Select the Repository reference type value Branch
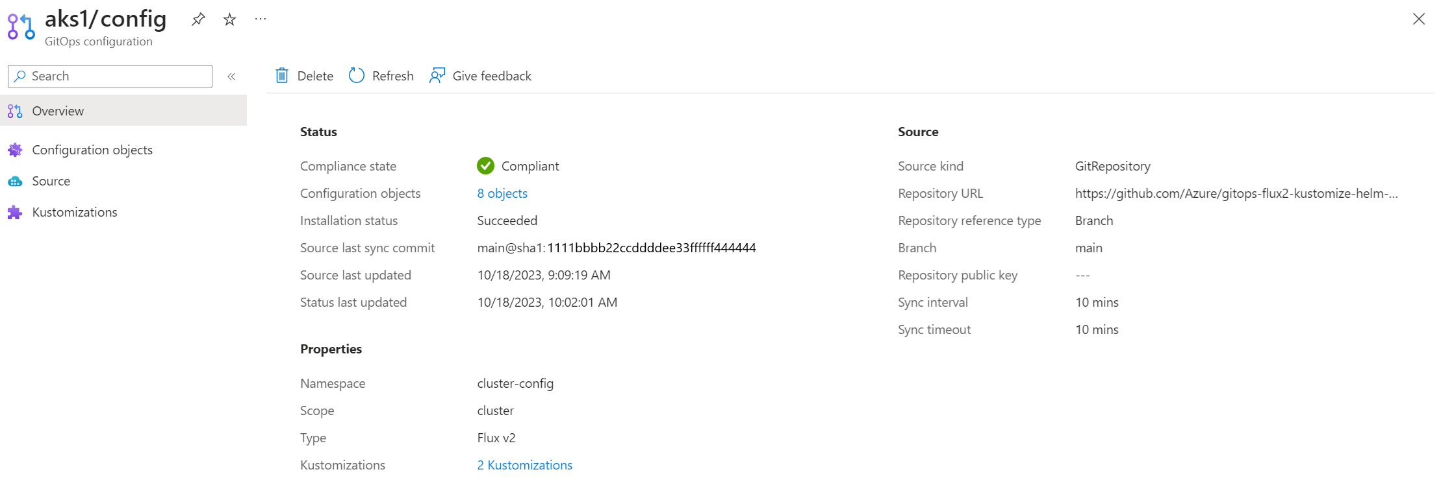 tap(1094, 220)
